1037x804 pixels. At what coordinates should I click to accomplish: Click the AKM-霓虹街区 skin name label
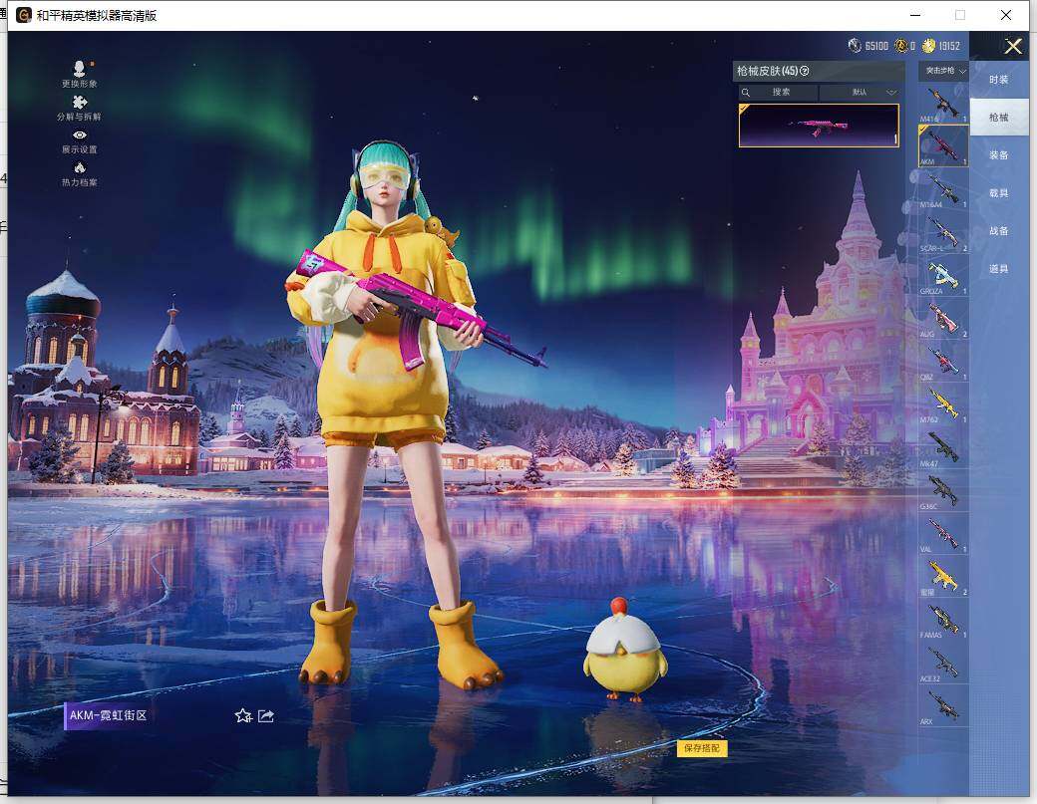pyautogui.click(x=109, y=715)
